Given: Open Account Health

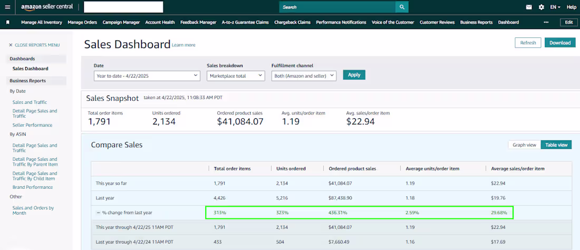Looking at the screenshot, I should 160,22.
